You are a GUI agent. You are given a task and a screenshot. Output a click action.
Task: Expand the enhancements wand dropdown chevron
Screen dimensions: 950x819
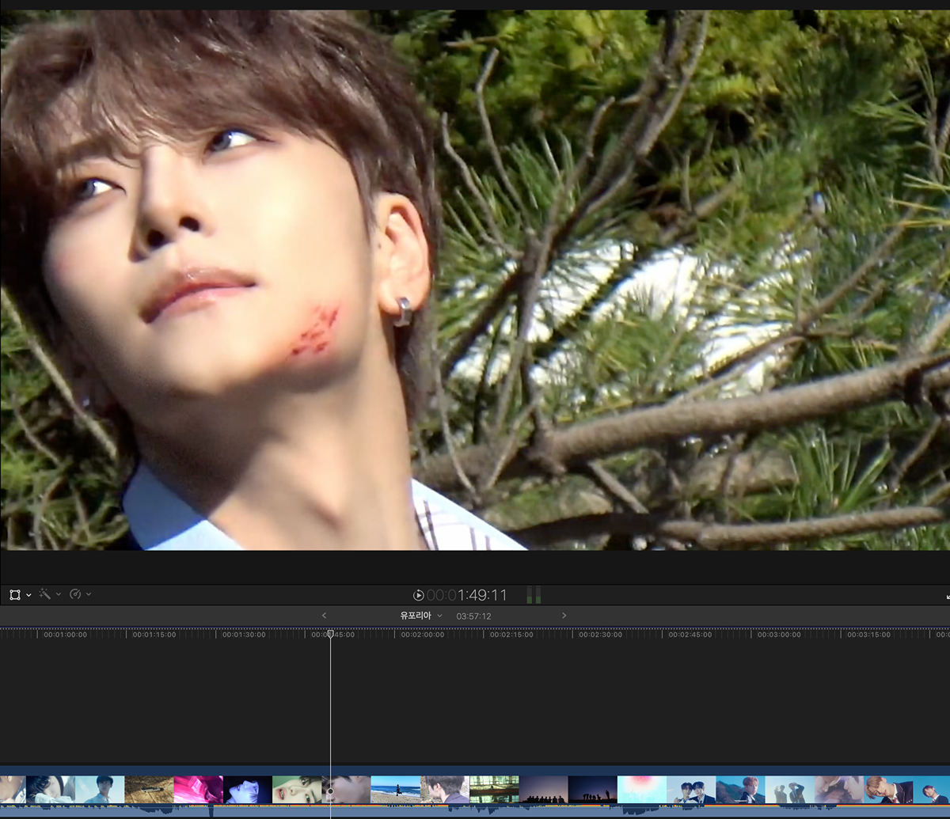click(x=59, y=595)
